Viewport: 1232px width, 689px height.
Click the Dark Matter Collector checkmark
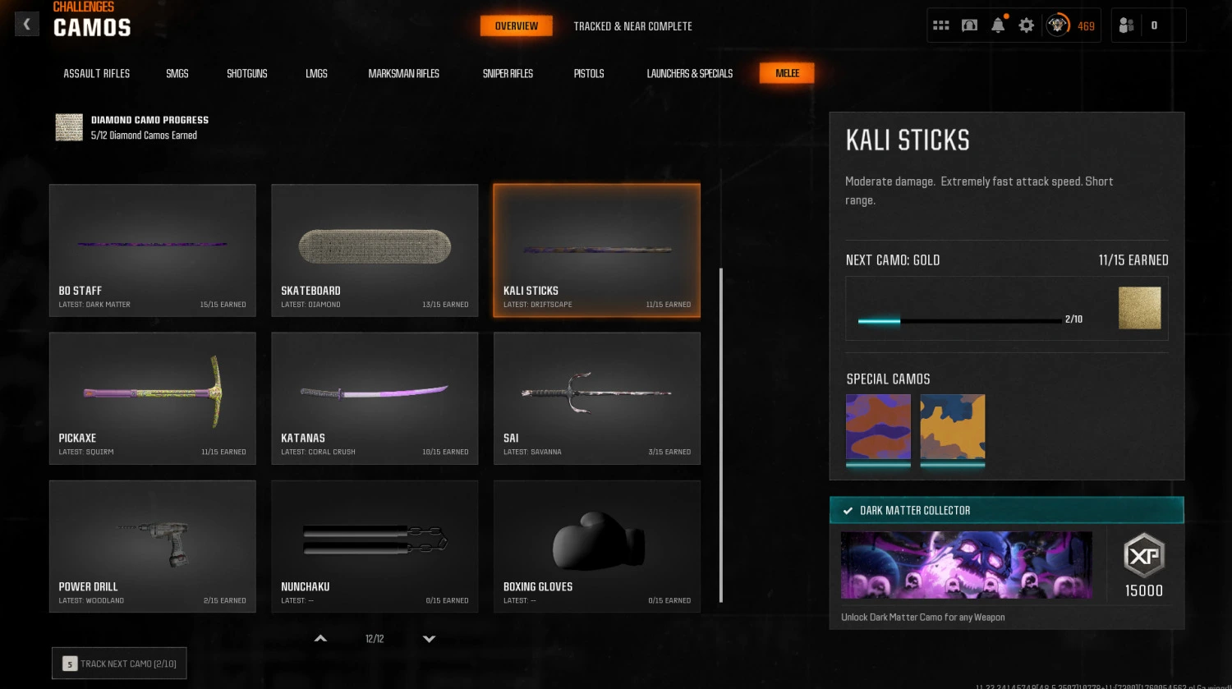848,511
